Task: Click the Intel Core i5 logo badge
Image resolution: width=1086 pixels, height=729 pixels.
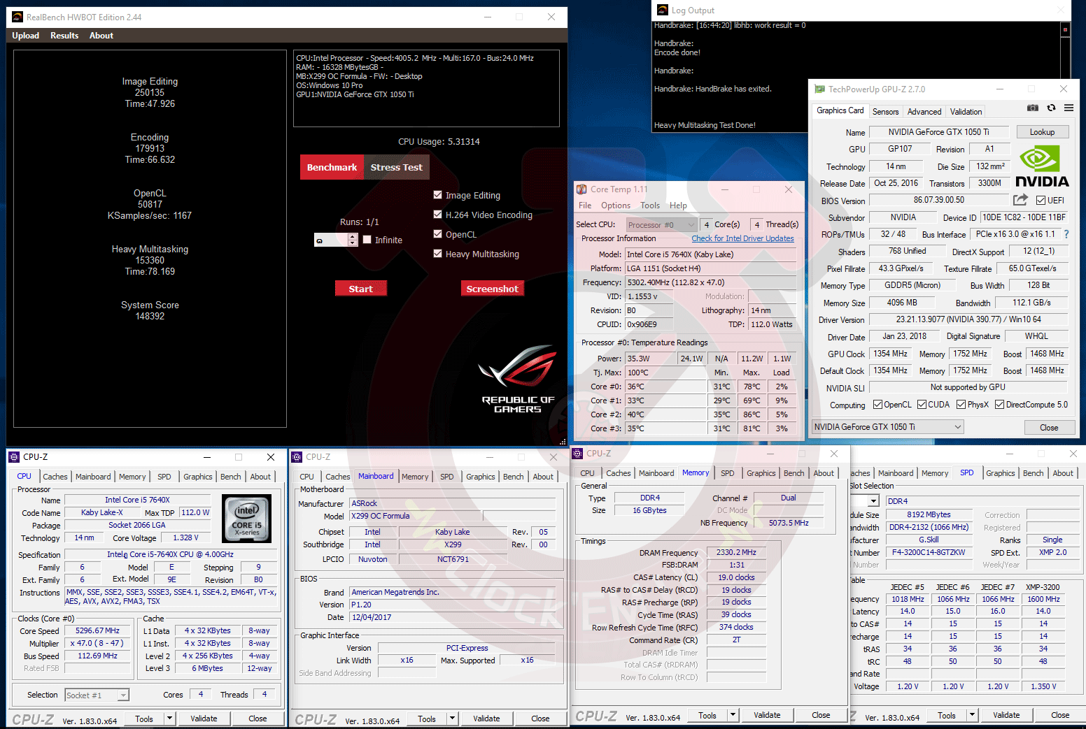Action: pos(246,518)
